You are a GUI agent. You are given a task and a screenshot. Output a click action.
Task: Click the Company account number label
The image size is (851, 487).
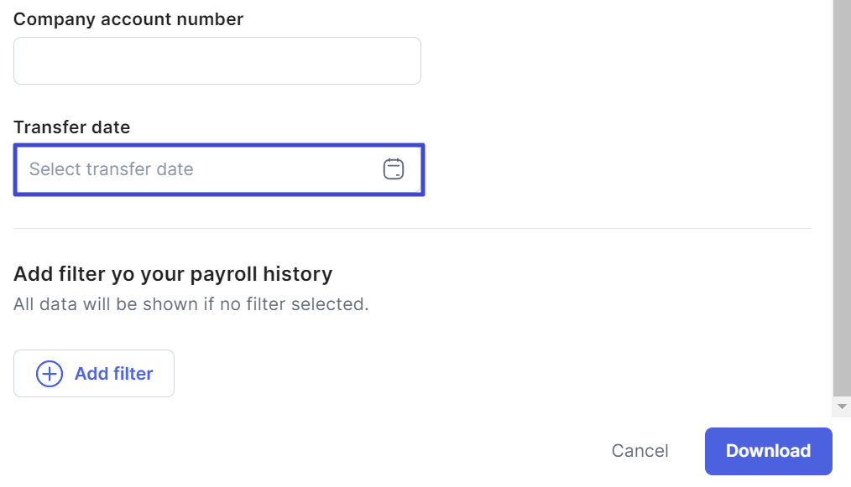click(128, 19)
